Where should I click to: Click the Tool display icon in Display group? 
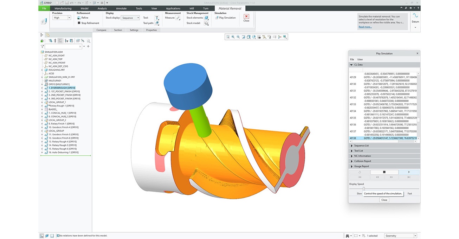(157, 18)
